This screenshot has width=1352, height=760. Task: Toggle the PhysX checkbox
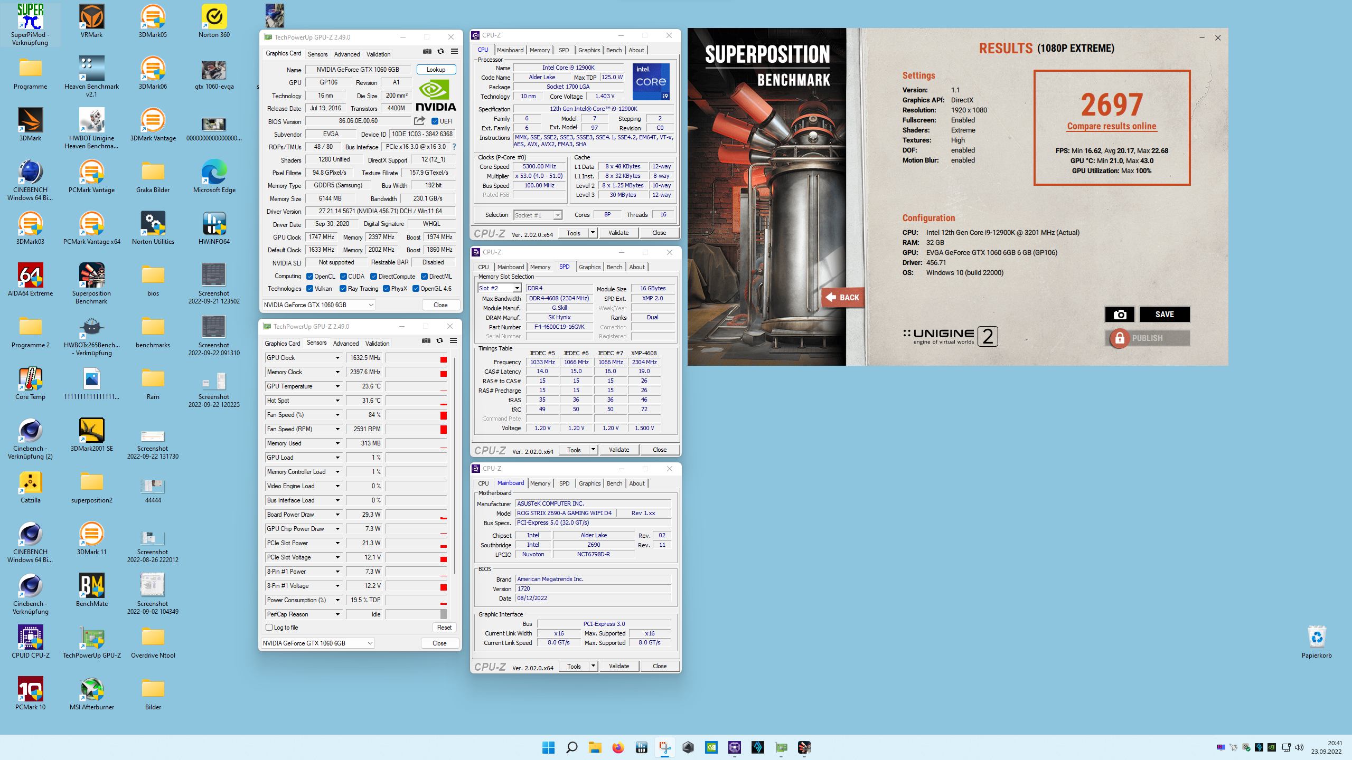pos(387,289)
